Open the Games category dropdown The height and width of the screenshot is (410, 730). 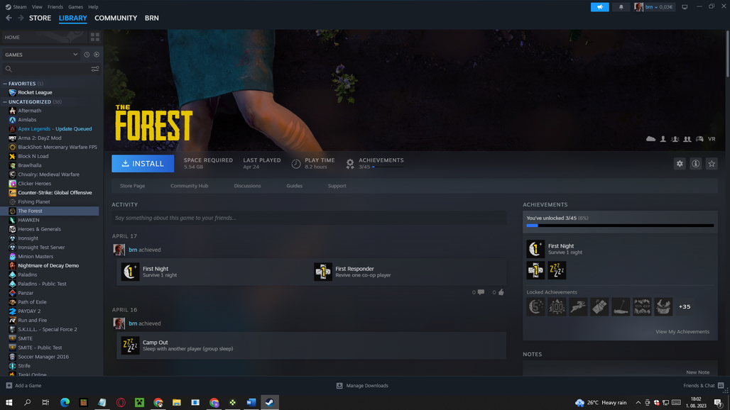(41, 55)
